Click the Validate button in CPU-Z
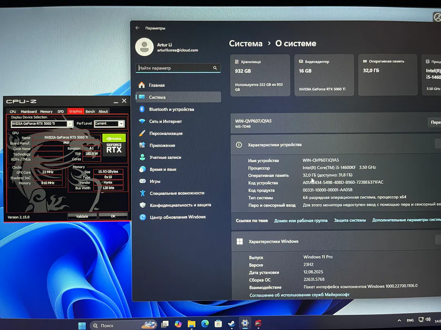Image resolution: width=441 pixels, height=330 pixels. [x=82, y=216]
